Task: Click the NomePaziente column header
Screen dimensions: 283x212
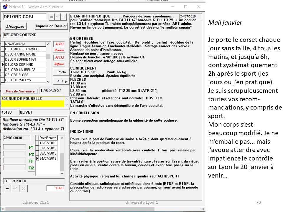Action: pos(25,44)
